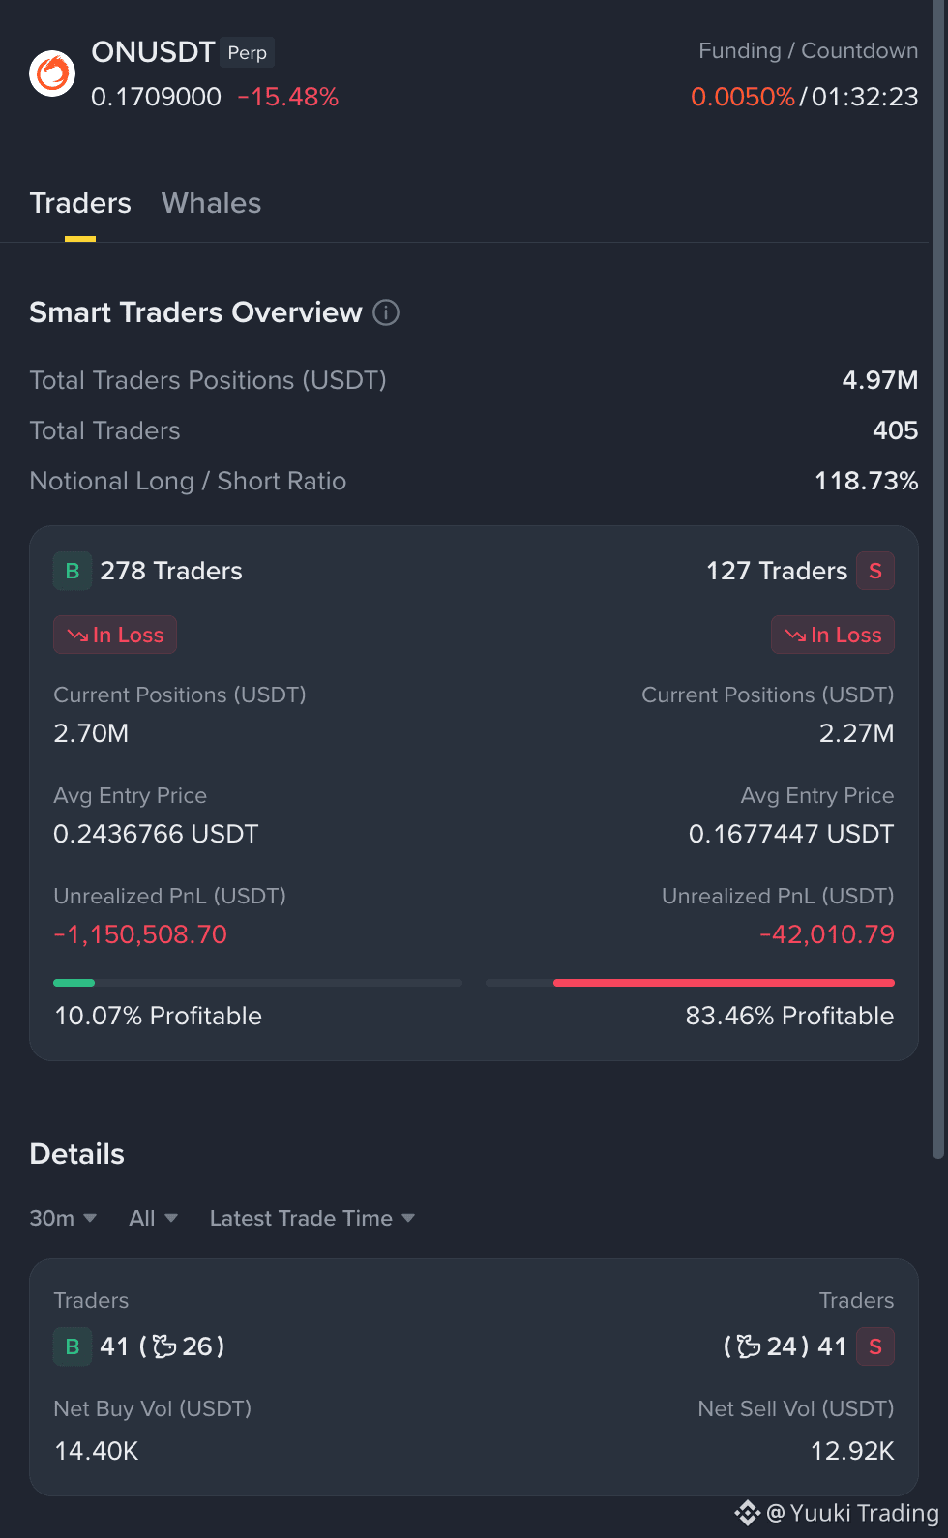Click the long-side In Loss tag
Image resolution: width=948 pixels, height=1538 pixels.
tap(115, 635)
